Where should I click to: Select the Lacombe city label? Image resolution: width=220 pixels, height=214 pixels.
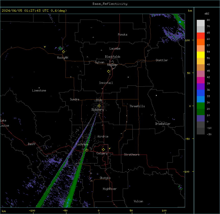(115, 49)
